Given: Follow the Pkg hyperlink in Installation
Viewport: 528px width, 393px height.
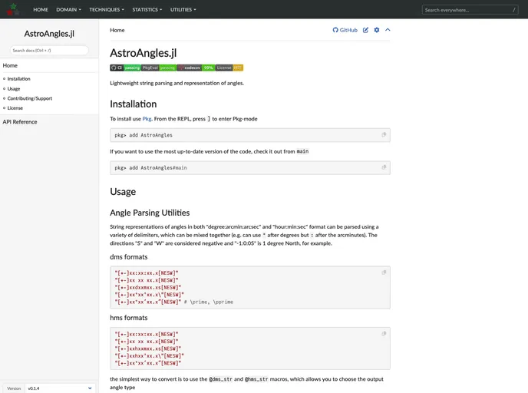Looking at the screenshot, I should (147, 119).
